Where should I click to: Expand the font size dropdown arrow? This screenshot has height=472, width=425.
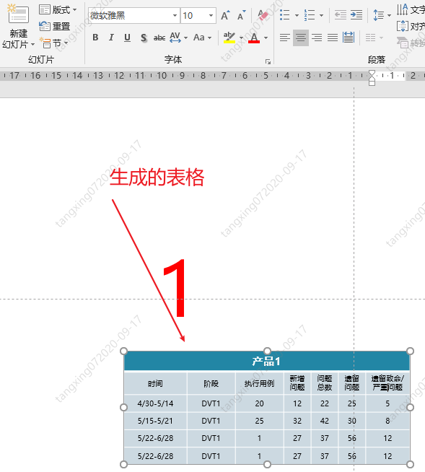coord(211,15)
